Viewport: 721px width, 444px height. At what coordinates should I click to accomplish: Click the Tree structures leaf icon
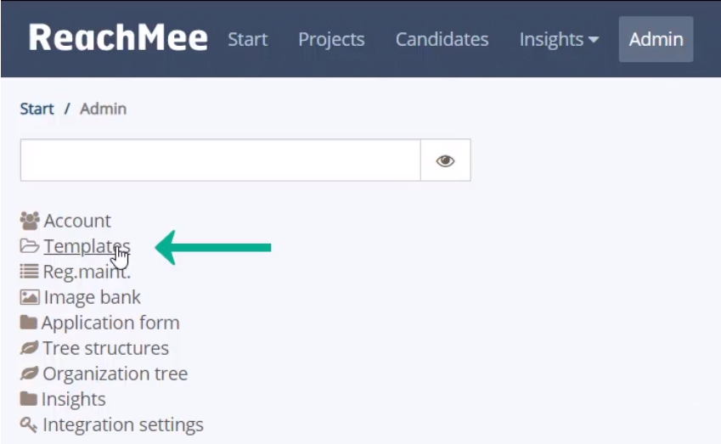pyautogui.click(x=29, y=348)
